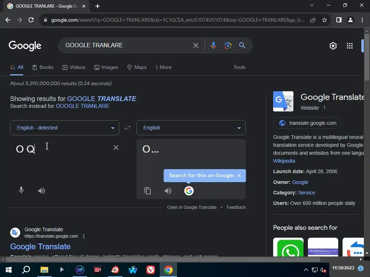The image size is (370, 277).
Task: Reload the current page
Action: (x=31, y=20)
